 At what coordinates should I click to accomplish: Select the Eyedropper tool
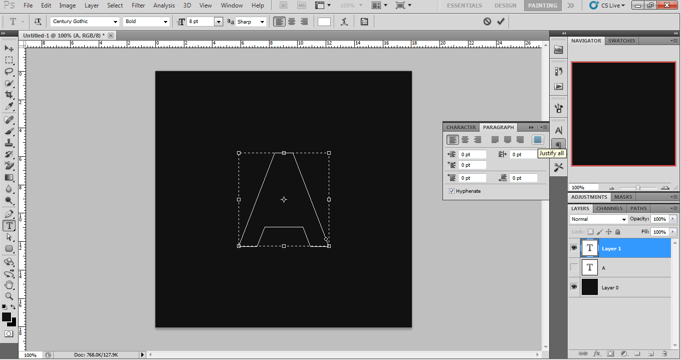tap(9, 107)
